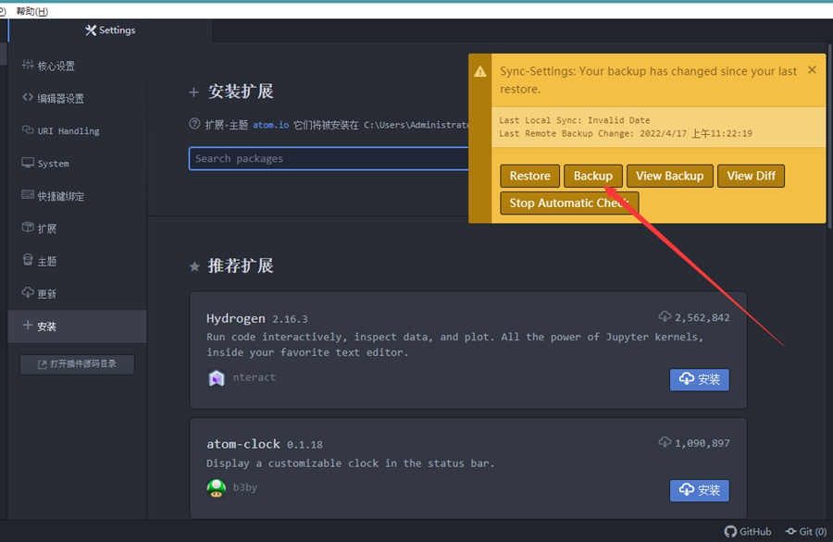Open 编辑器设置 editor settings in sidebar
833x542 pixels.
coord(60,99)
